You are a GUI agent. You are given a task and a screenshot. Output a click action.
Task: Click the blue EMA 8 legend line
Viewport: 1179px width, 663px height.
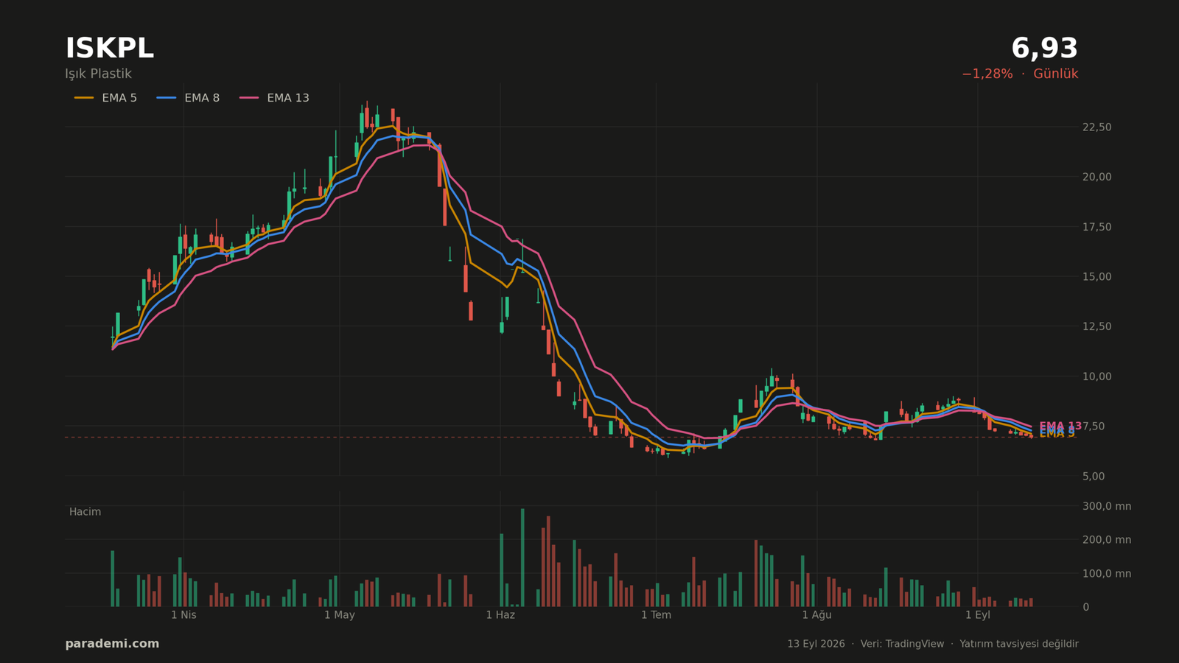pyautogui.click(x=167, y=98)
